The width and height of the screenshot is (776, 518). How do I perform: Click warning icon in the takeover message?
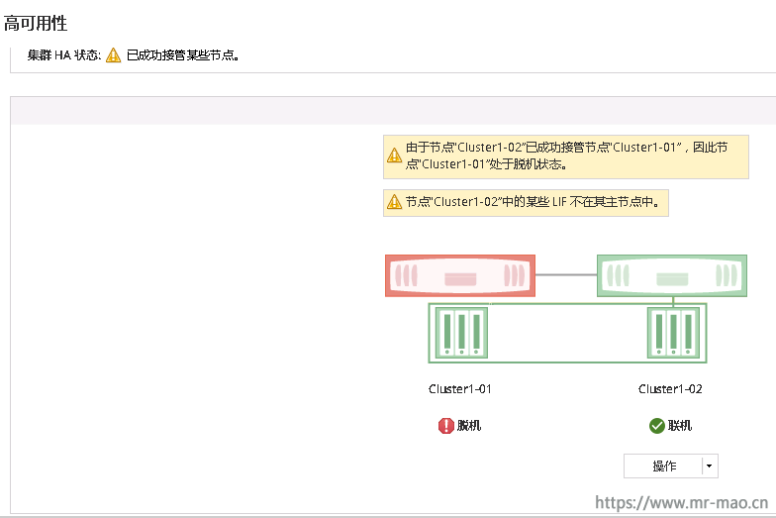point(394,155)
